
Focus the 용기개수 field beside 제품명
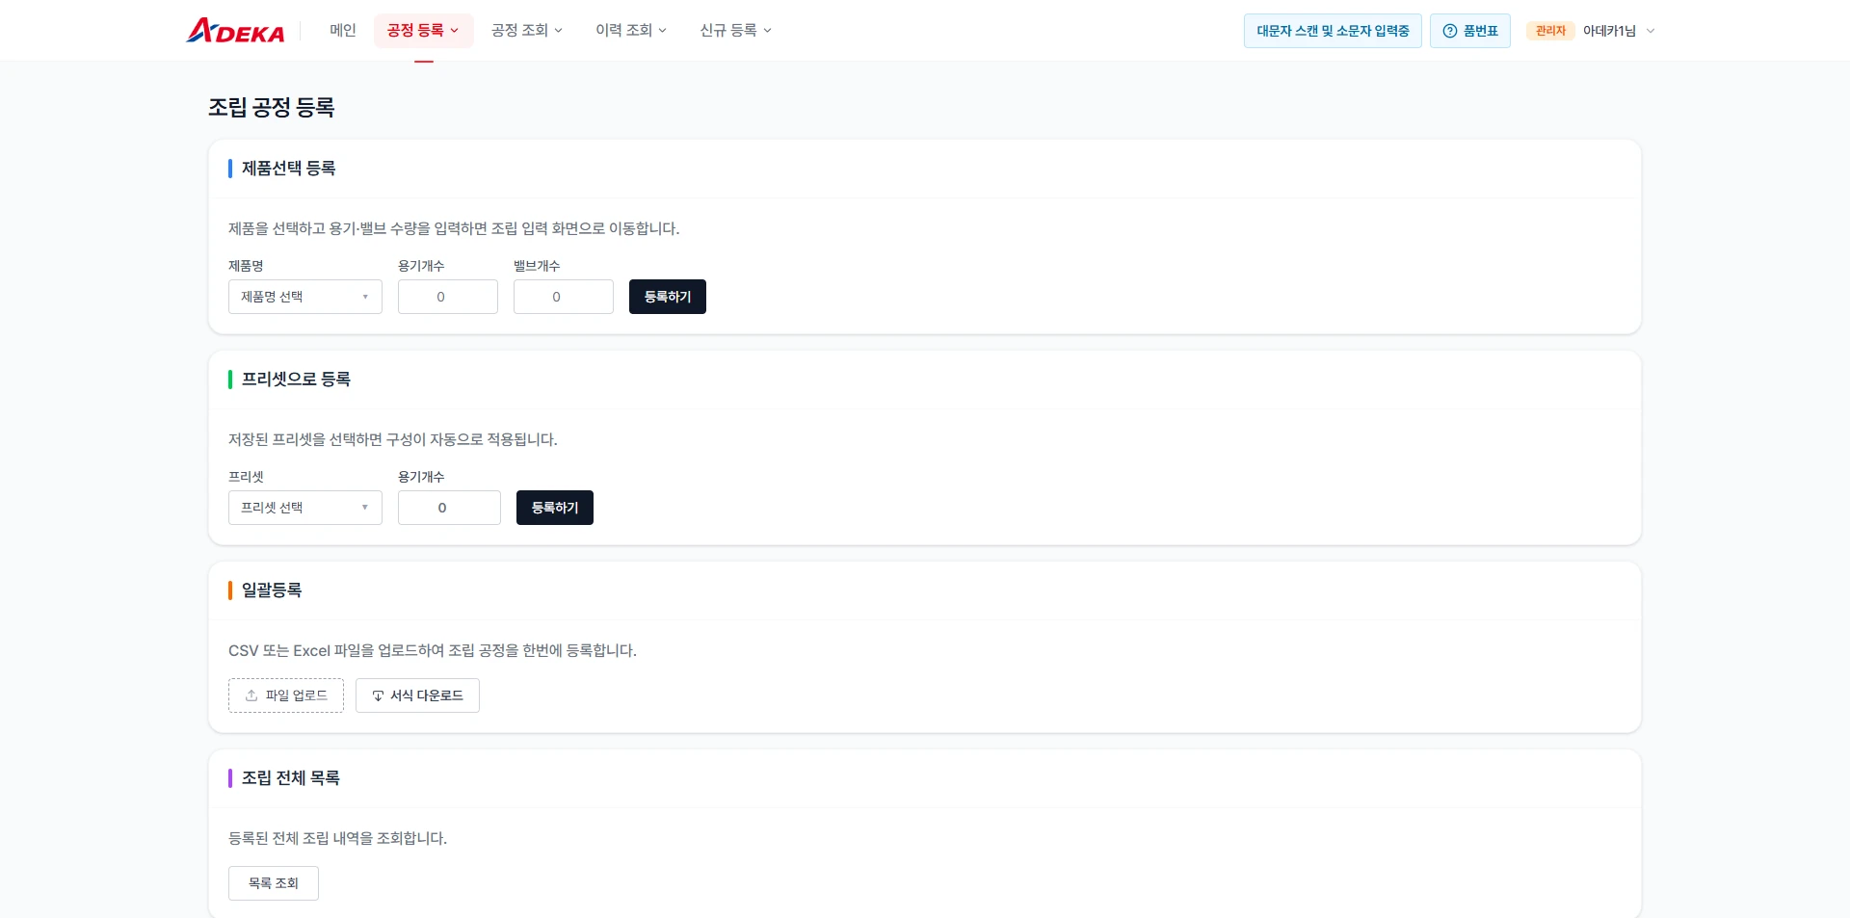(x=448, y=297)
